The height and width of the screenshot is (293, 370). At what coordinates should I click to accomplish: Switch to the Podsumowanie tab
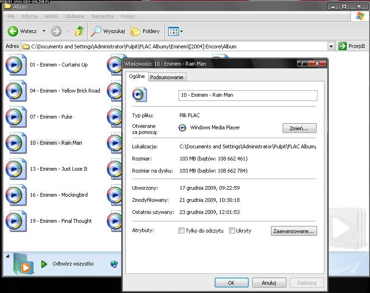click(x=167, y=77)
